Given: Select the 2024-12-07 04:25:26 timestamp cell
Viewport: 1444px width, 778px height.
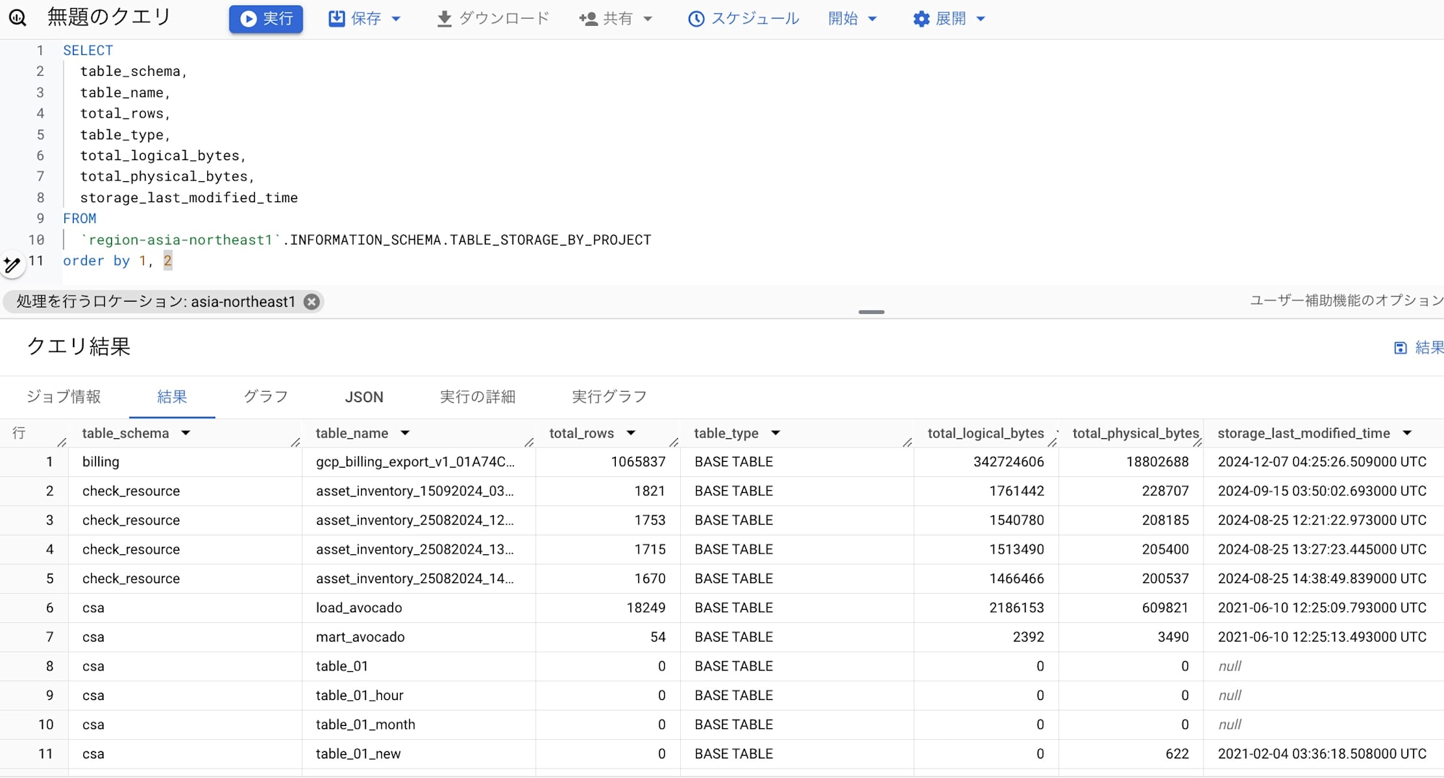Looking at the screenshot, I should click(1322, 462).
